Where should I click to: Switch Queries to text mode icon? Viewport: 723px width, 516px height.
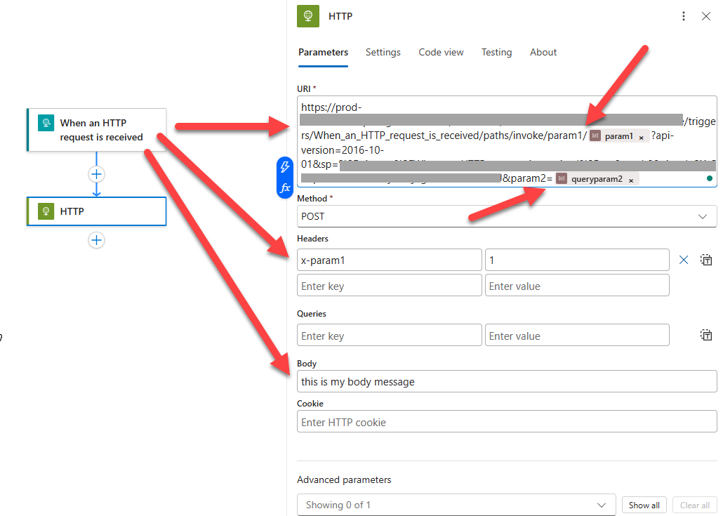click(x=706, y=335)
